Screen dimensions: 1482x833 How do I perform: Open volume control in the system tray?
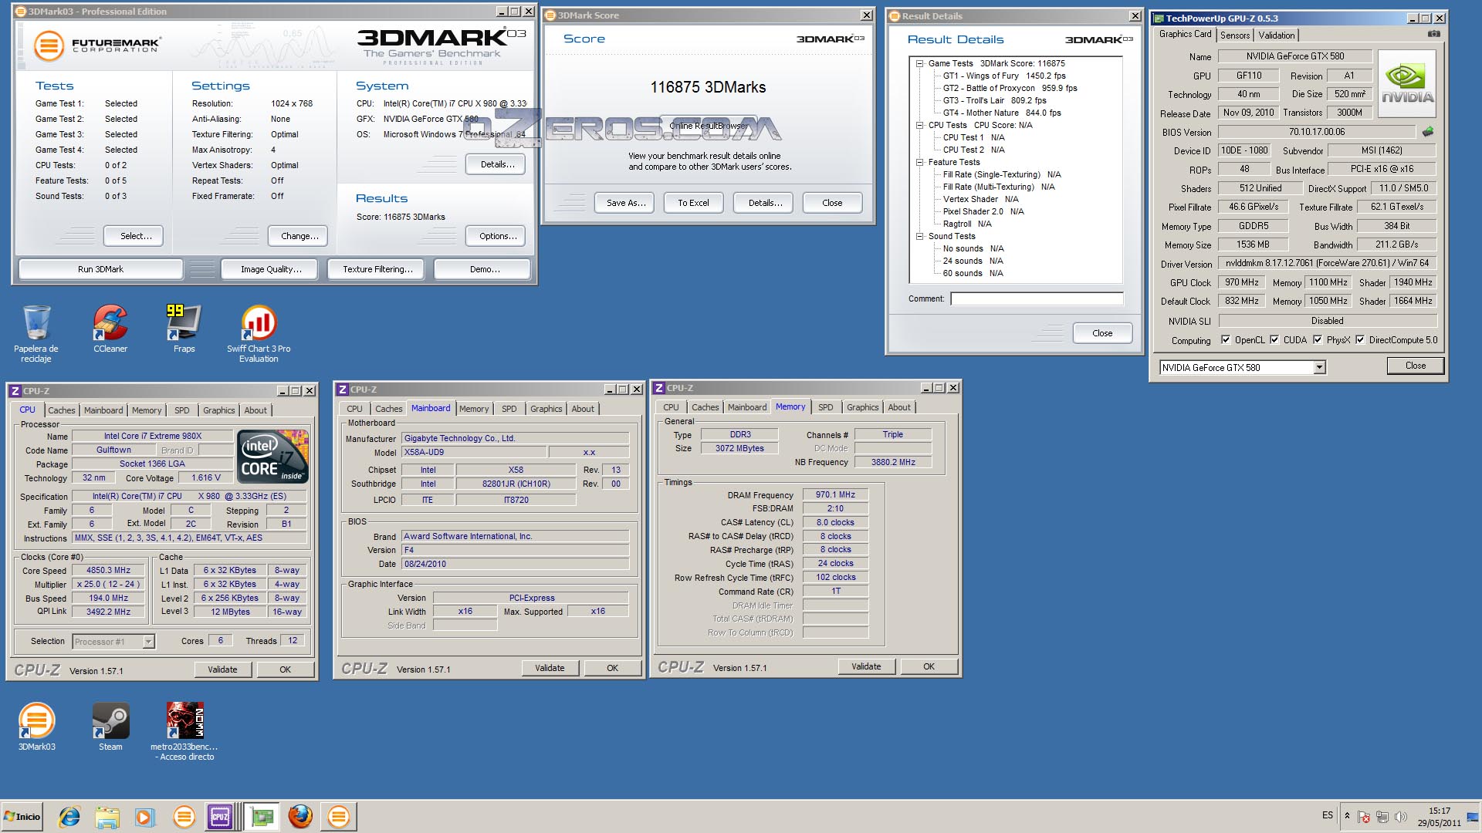(1400, 817)
